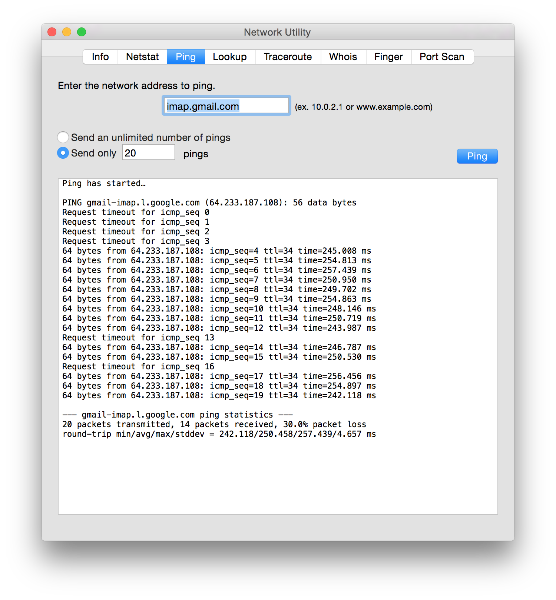Viewport: 556px width, 600px height.
Task: Open the Netstat tab
Action: [x=142, y=57]
